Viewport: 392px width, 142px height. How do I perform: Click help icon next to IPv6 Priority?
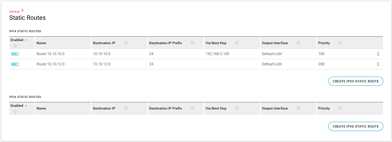(x=340, y=108)
